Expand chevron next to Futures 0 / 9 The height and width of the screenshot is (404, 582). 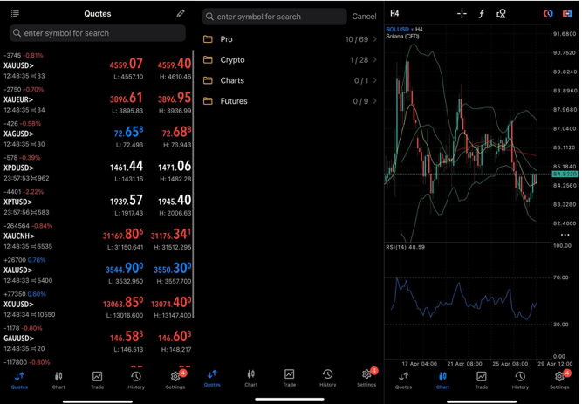375,101
